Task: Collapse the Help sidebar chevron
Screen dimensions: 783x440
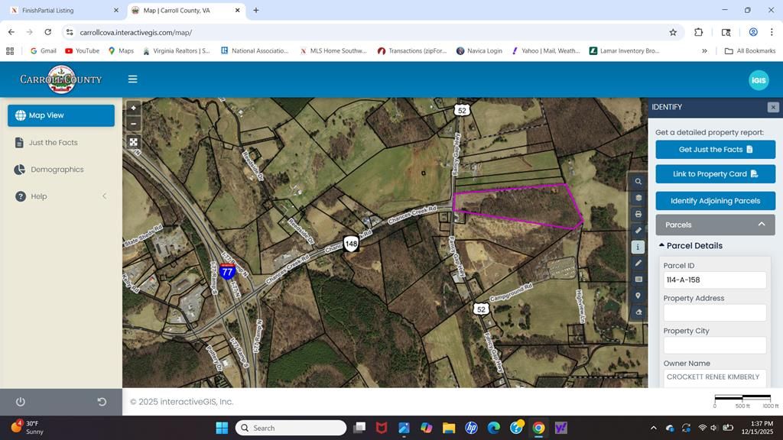Action: coord(104,196)
